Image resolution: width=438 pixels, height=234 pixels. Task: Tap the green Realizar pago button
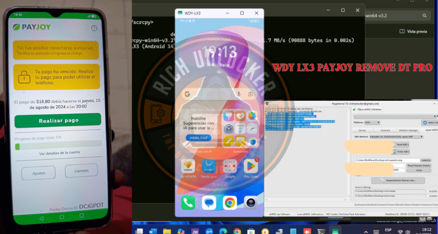point(58,120)
